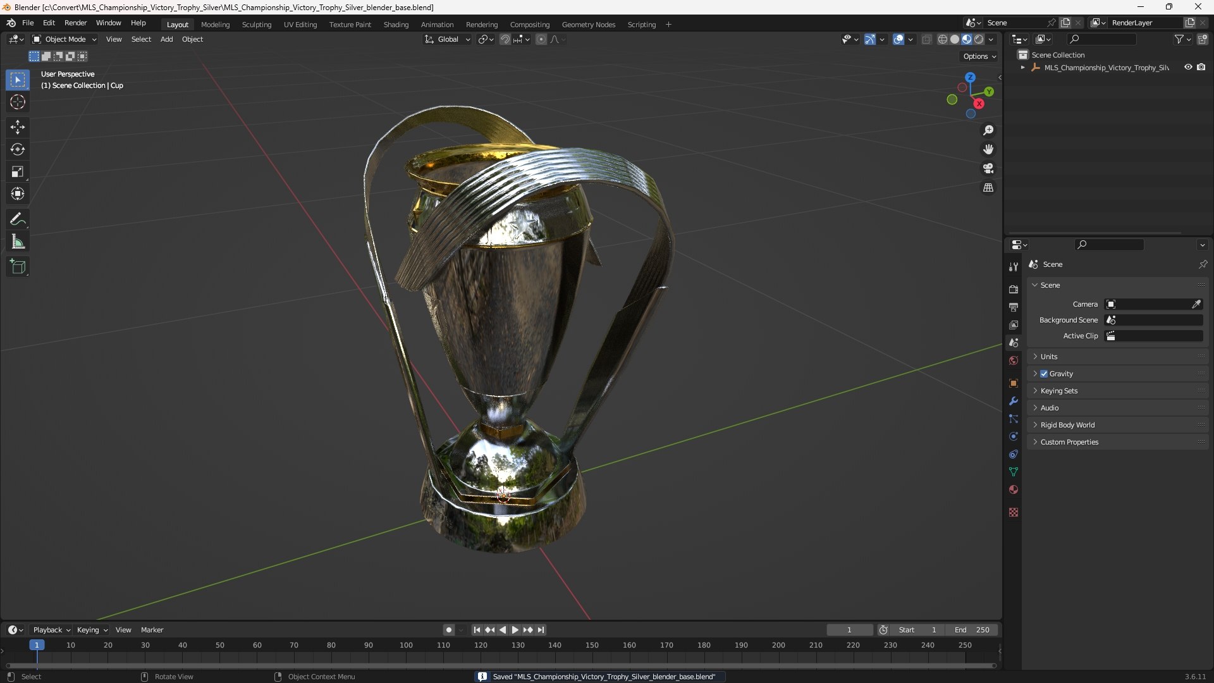The height and width of the screenshot is (683, 1214).
Task: Expand the Rigid Body World panel
Action: (x=1117, y=425)
